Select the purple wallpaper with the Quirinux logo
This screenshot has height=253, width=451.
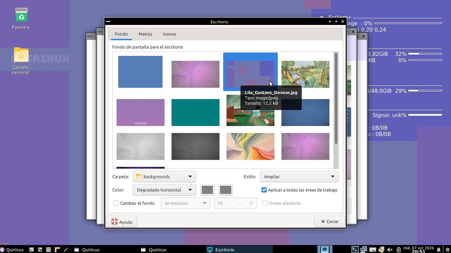tap(141, 112)
